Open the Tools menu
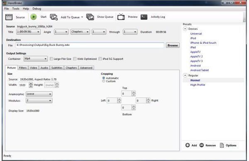Screen dimensions: 249x161 (x=16, y=9)
